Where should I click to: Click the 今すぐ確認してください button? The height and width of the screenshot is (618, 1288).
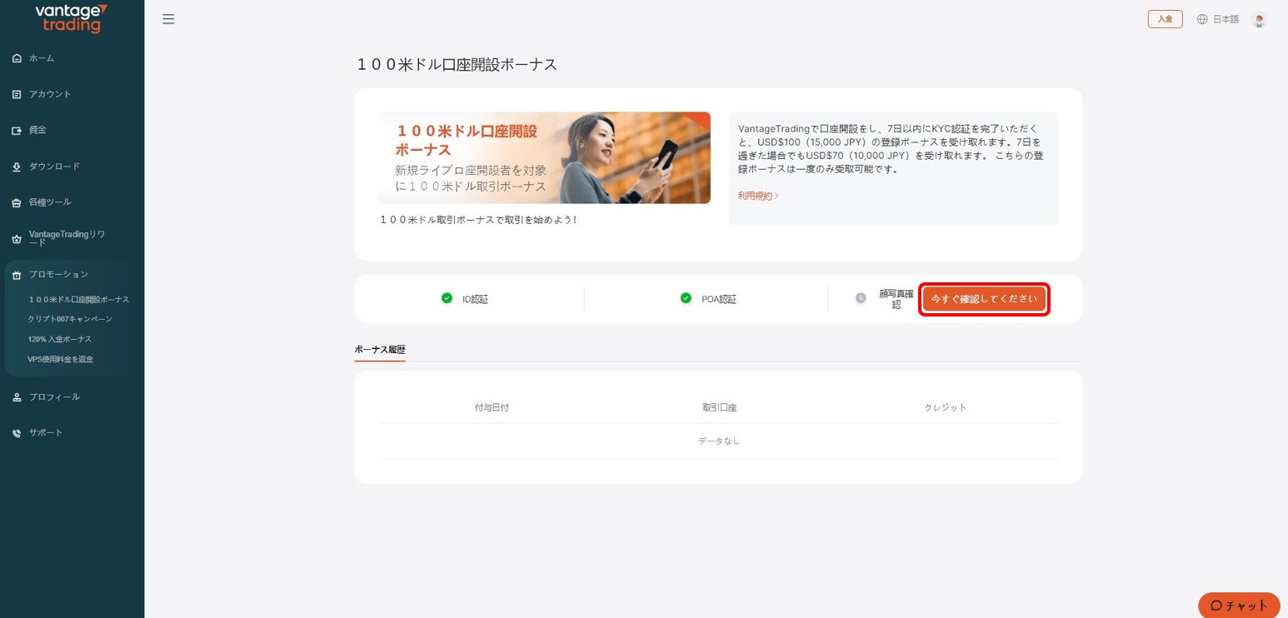tap(984, 299)
